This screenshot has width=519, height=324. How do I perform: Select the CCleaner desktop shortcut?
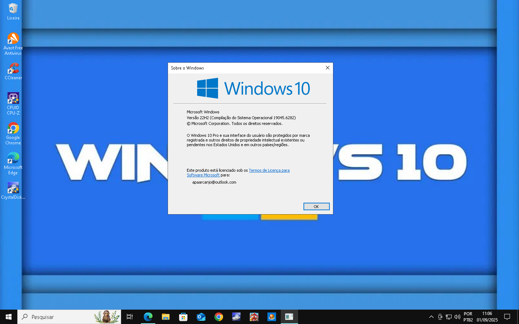(13, 71)
